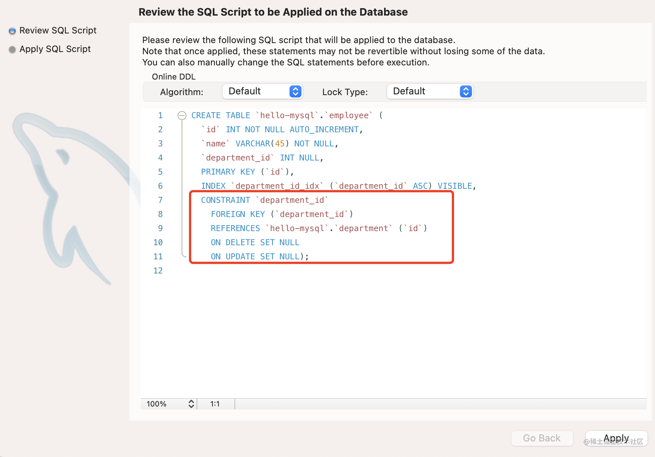The height and width of the screenshot is (457, 655).
Task: Select the Review SQL Script step
Action: (58, 30)
